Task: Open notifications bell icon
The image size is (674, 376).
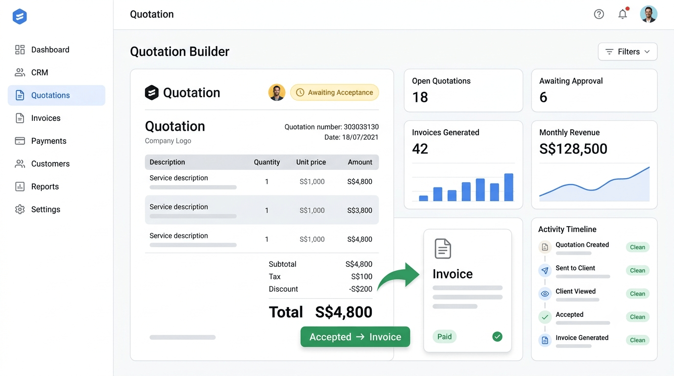Action: [623, 14]
